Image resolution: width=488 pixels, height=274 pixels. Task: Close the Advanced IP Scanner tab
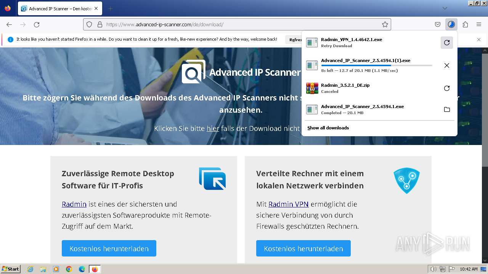click(x=96, y=8)
